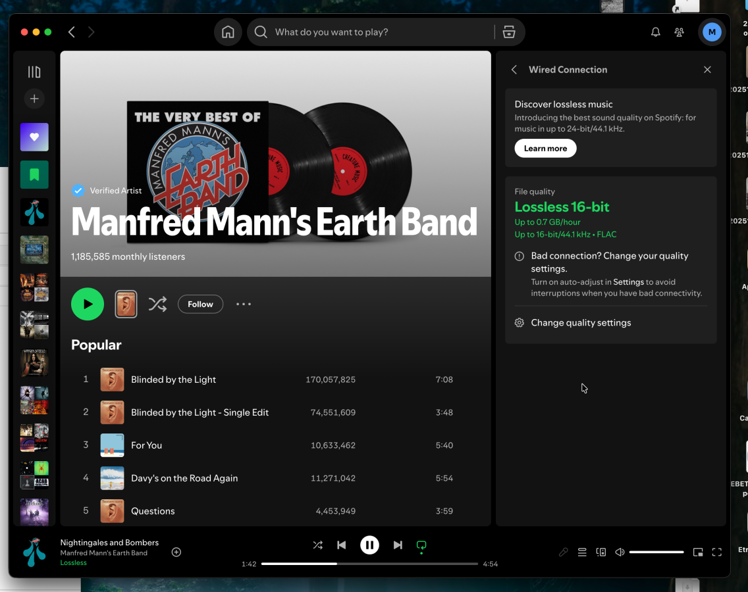Open the Friend Activity icon

pyautogui.click(x=679, y=32)
